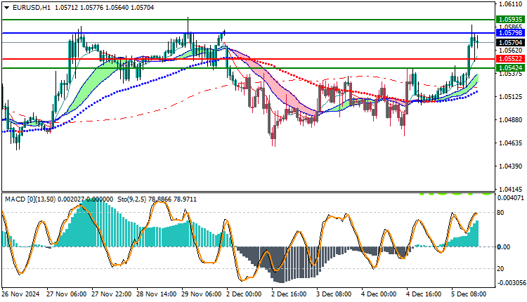
Task: Click the 1.04880 price scale value
Action: [x=511, y=120]
